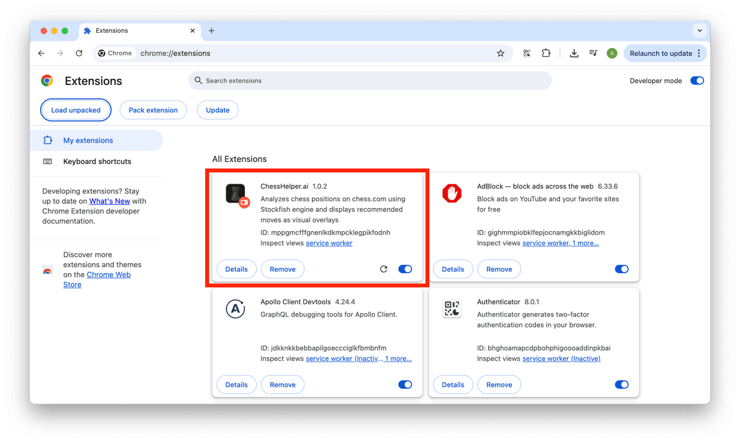
Task: Open Chrome Downloads from the toolbar
Action: coord(573,53)
